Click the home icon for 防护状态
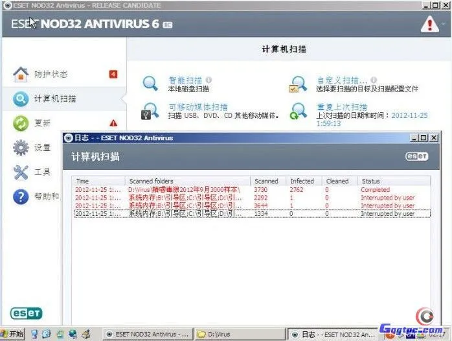This screenshot has width=452, height=341. pyautogui.click(x=21, y=75)
